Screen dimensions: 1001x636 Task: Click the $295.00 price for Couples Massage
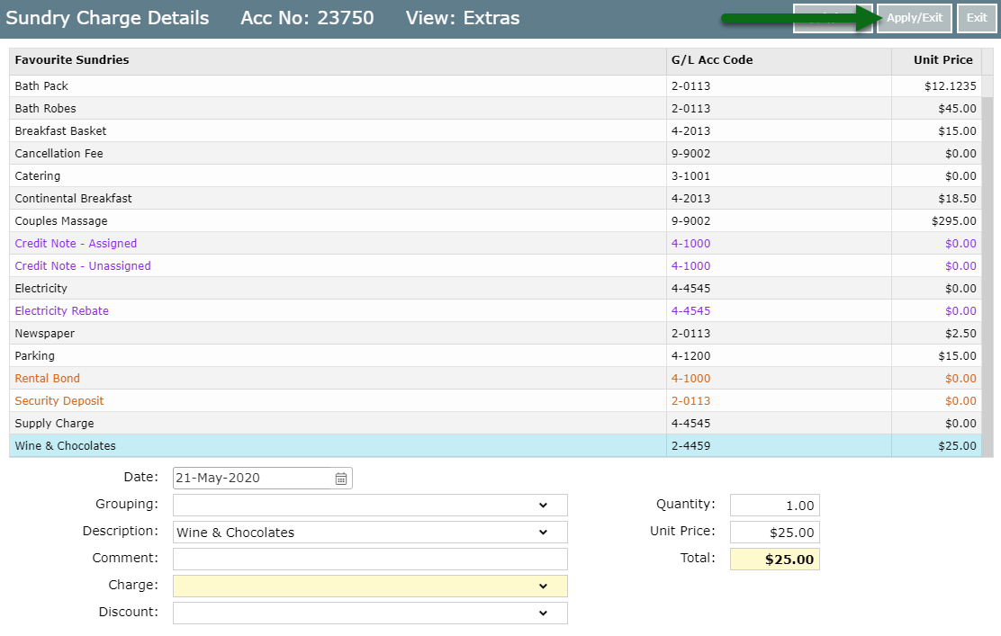click(954, 220)
